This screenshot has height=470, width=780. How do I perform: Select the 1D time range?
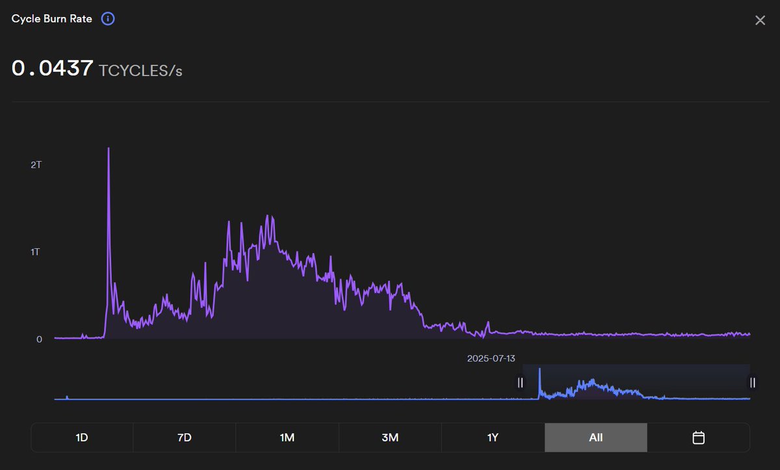(82, 437)
